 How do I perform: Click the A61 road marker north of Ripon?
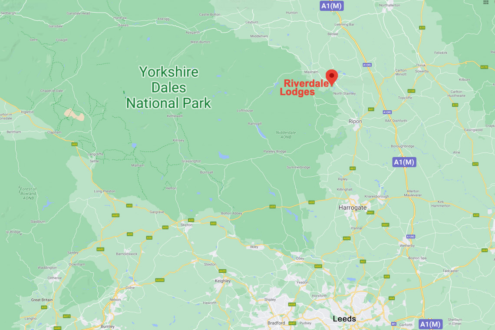[x=371, y=109]
